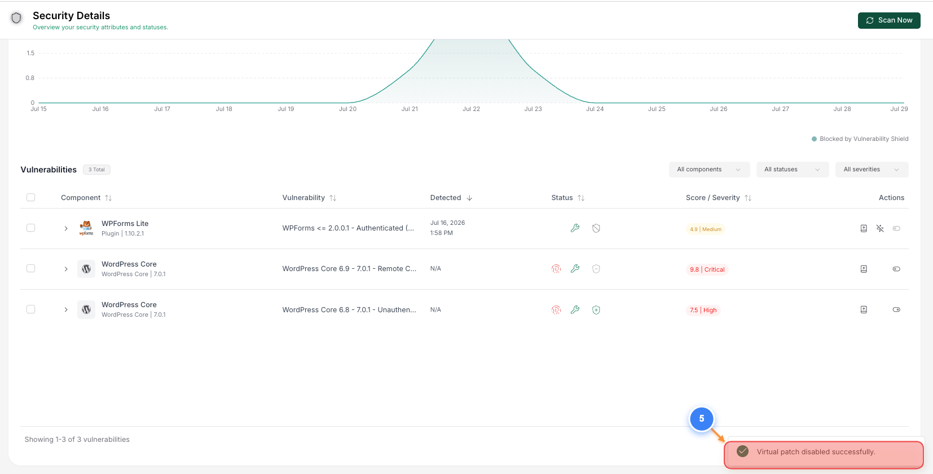933x474 pixels.
Task: Toggle virtual patch switch in Critical row
Action: (896, 269)
